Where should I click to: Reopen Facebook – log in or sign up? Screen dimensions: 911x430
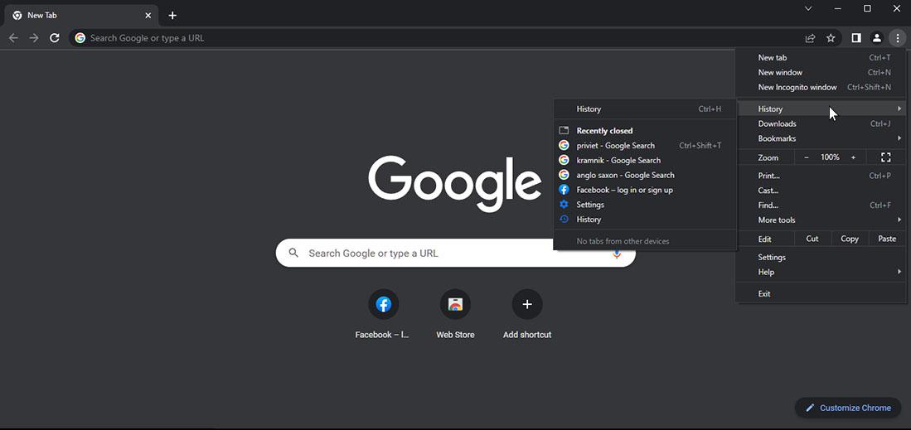645,190
